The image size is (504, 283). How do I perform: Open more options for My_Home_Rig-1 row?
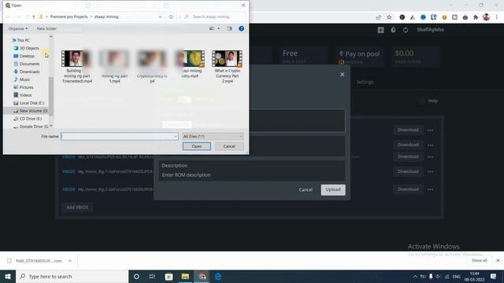tap(431, 171)
